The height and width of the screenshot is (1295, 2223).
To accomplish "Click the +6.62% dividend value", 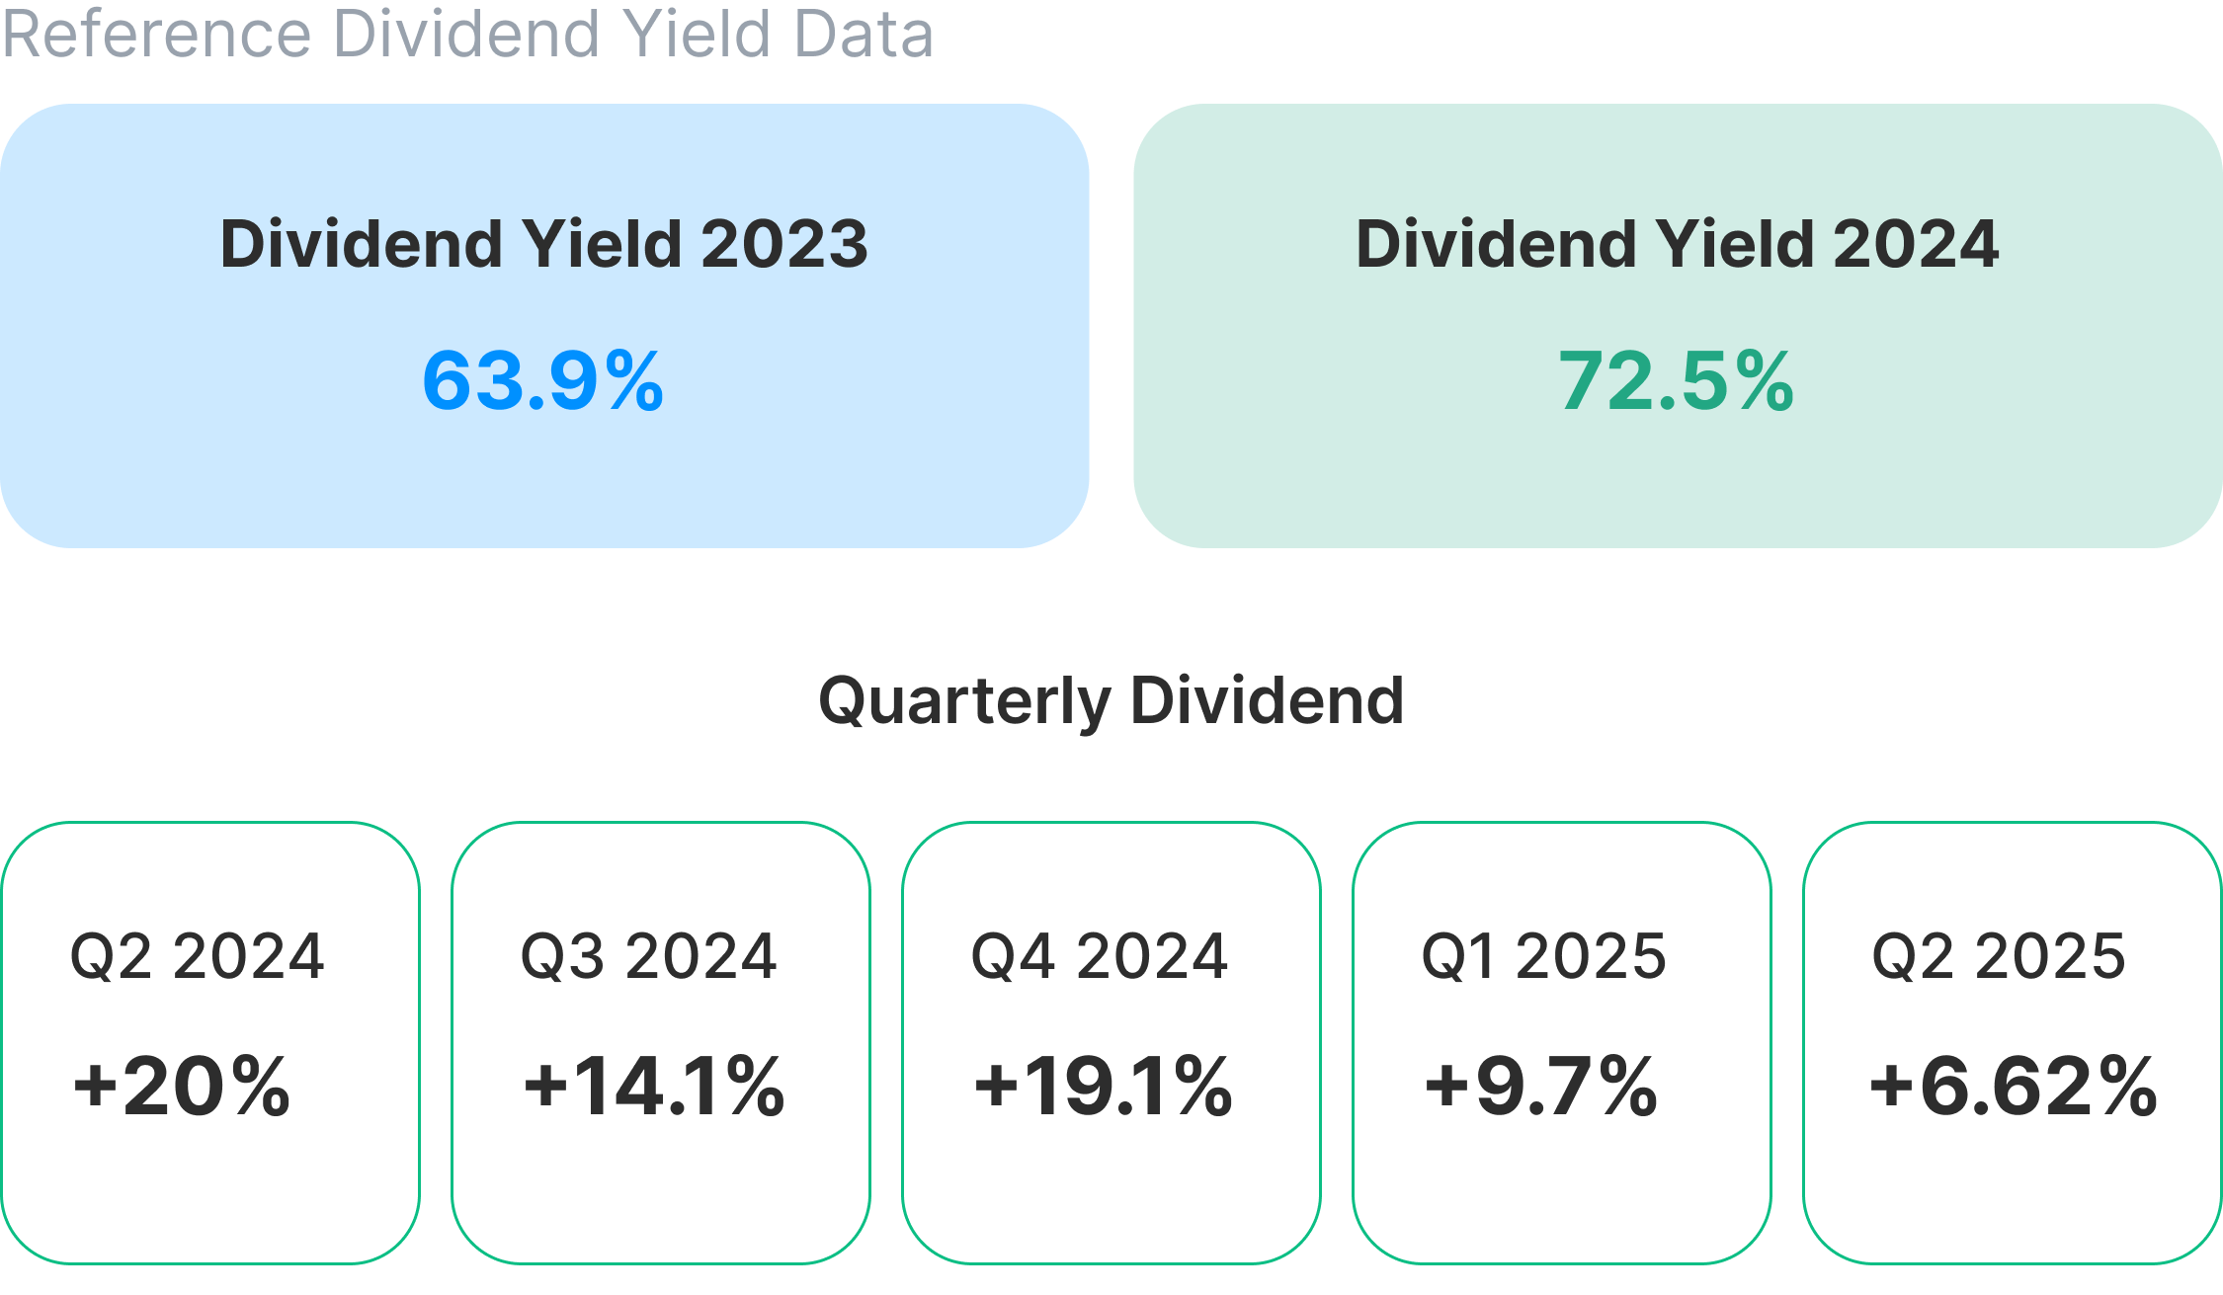I will click(x=2014, y=1086).
